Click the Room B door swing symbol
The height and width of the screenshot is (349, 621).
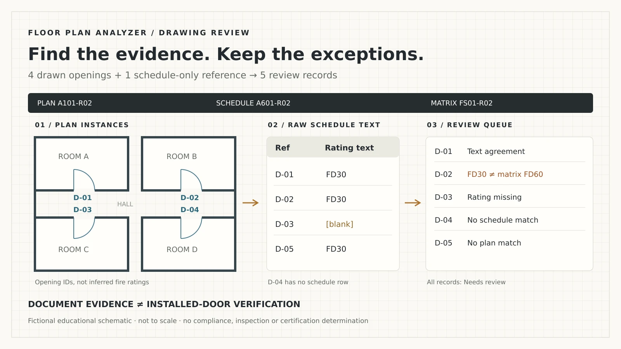point(191,180)
